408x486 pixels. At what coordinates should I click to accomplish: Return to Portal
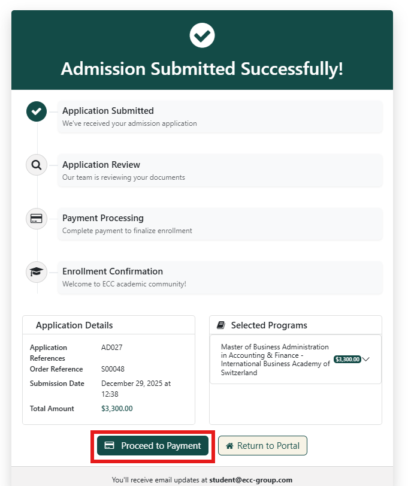tap(262, 446)
